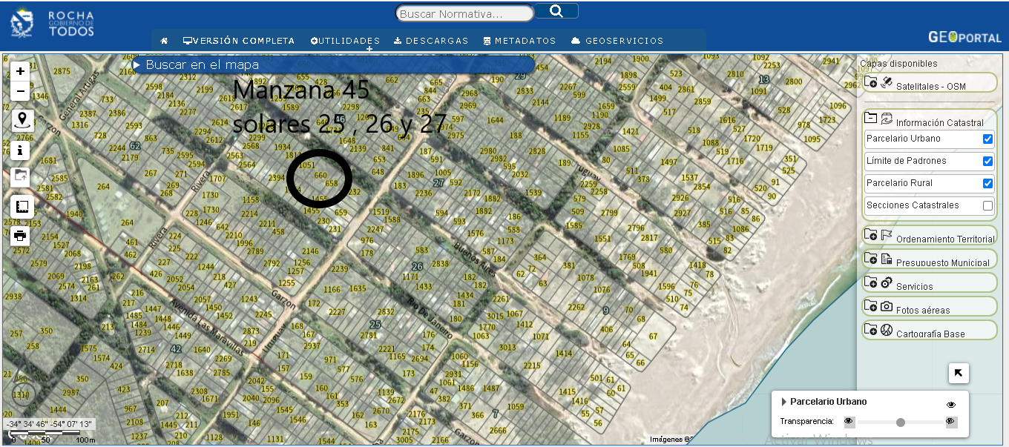
Task: Open the Descargas menu
Action: (431, 41)
